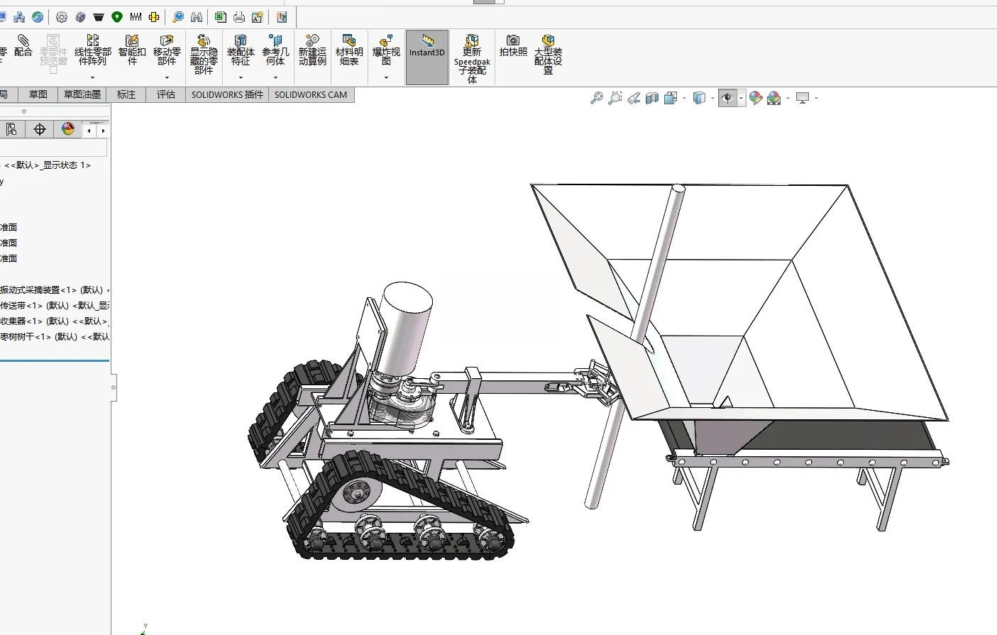Click the zigzag spring icon
This screenshot has height=635, width=997.
click(136, 17)
